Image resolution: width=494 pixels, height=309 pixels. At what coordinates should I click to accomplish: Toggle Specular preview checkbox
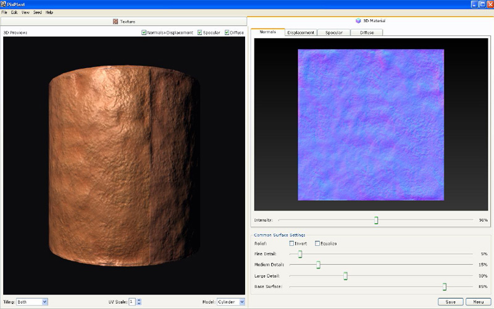click(199, 33)
